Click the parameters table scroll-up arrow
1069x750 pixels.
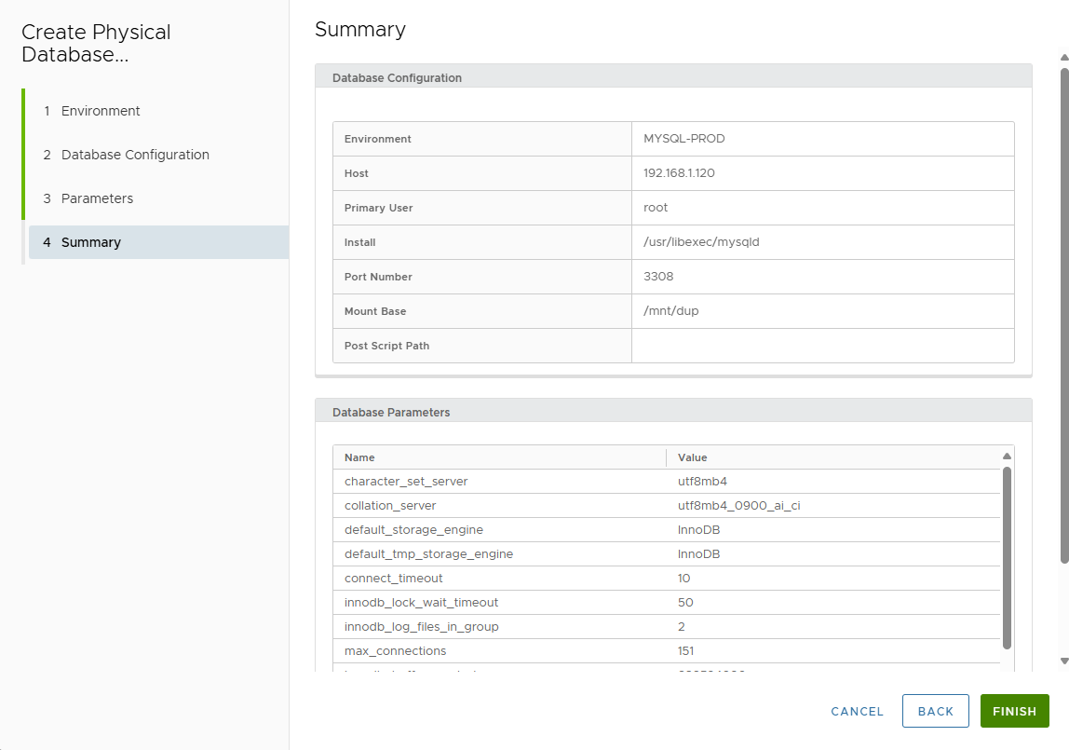pyautogui.click(x=1007, y=457)
